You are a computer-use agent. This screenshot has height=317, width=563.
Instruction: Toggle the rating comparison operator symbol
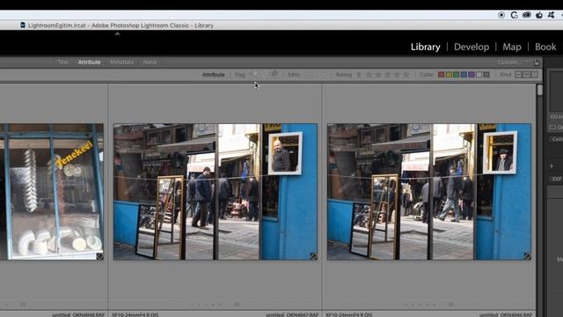click(x=359, y=74)
